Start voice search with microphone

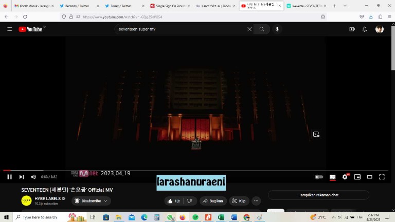(277, 29)
